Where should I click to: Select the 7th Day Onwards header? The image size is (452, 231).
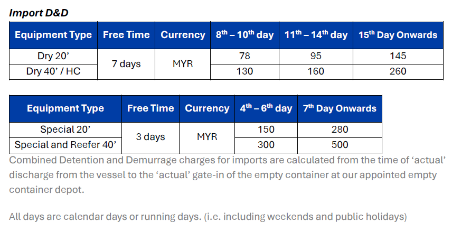340,108
